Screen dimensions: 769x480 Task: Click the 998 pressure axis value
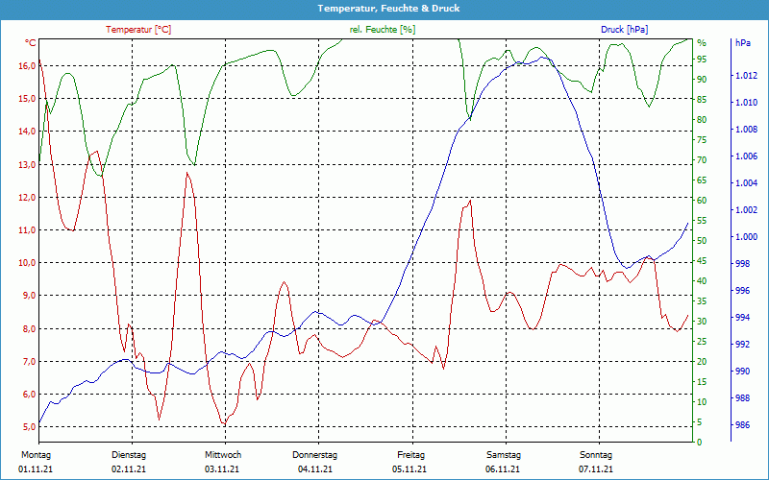pos(743,264)
